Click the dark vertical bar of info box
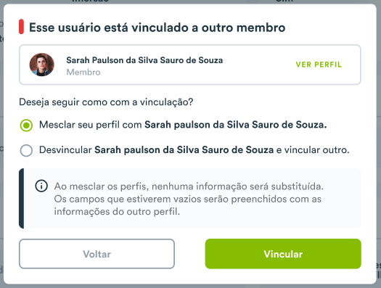Viewport: 381px width, 288px height. (x=21, y=198)
